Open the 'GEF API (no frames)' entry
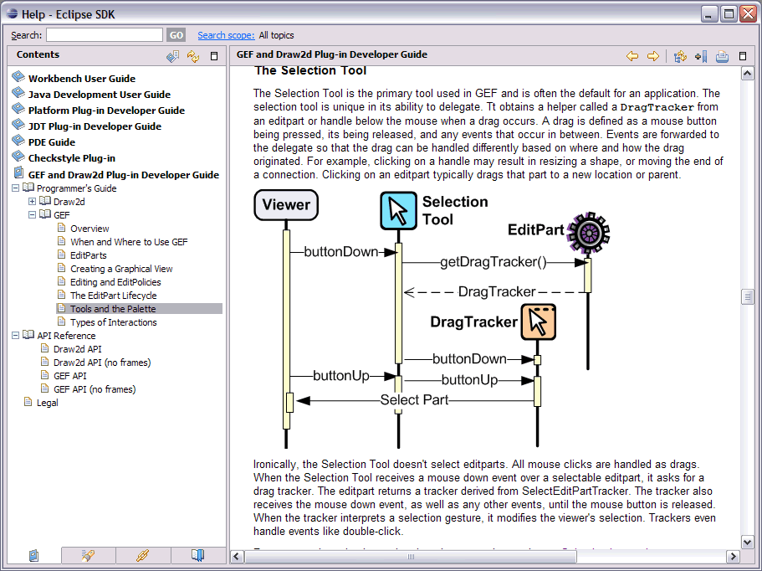 click(95, 389)
